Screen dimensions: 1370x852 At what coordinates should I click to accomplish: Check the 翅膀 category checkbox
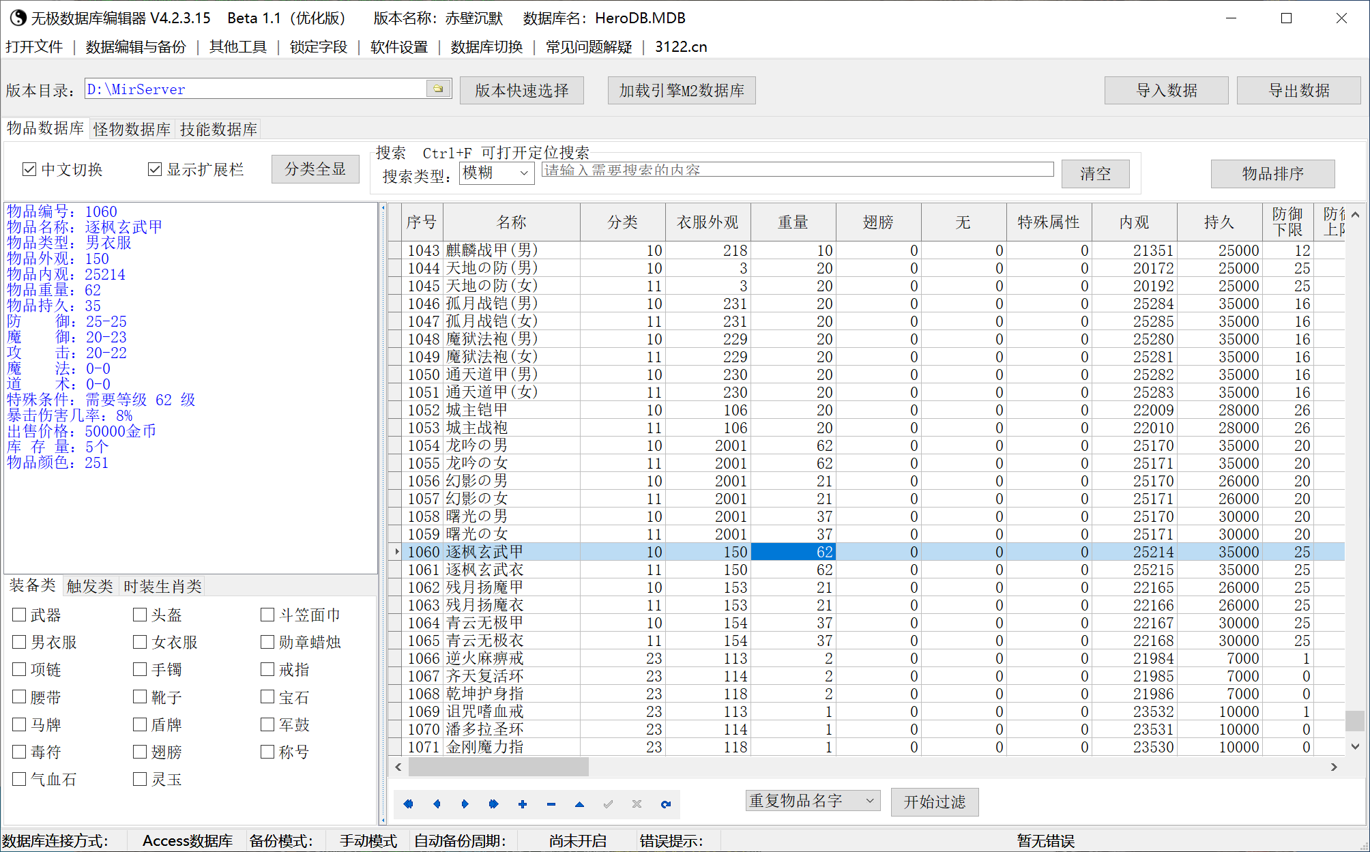140,752
